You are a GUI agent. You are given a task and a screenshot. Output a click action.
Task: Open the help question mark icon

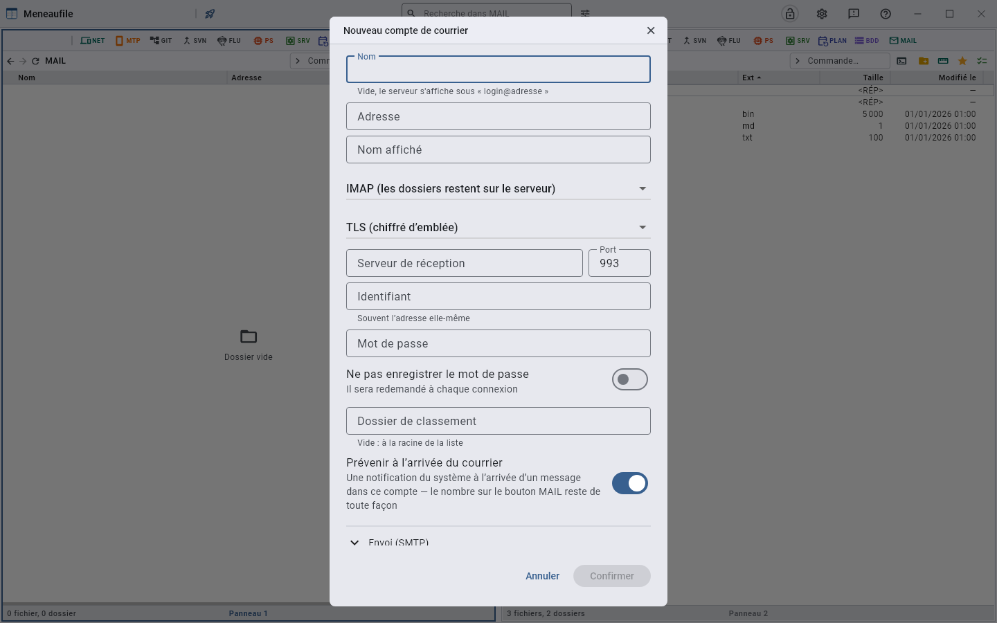[x=886, y=14]
